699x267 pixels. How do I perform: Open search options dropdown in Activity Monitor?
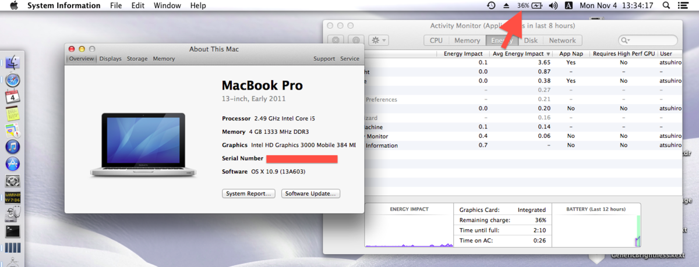[626, 40]
